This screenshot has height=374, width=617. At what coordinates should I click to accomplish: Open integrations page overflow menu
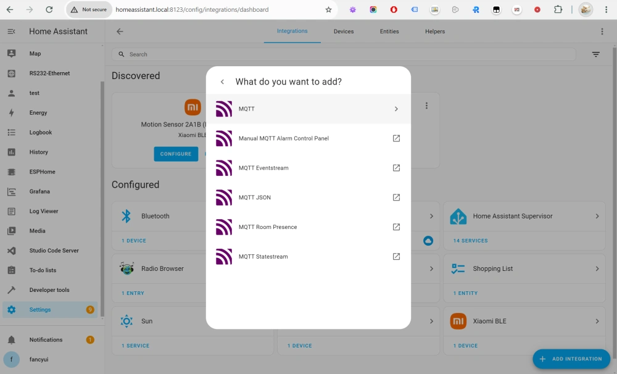tap(602, 31)
